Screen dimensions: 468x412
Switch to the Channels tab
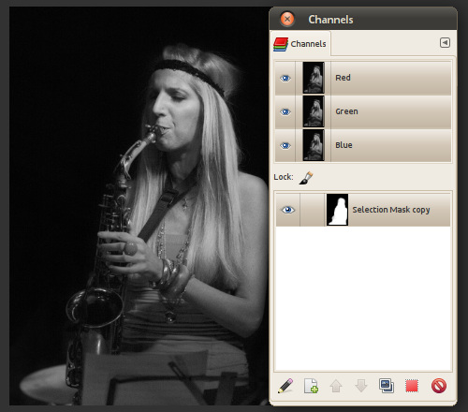(x=300, y=44)
